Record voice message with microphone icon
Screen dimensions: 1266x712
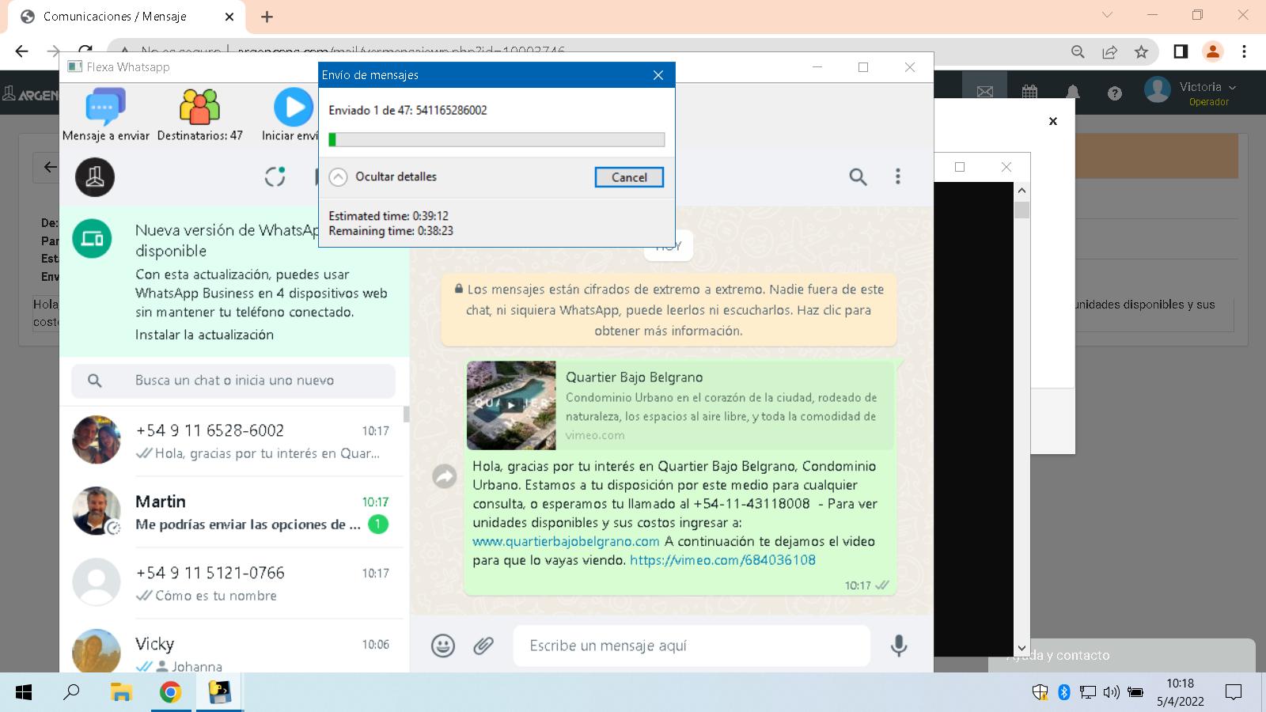[x=898, y=646]
